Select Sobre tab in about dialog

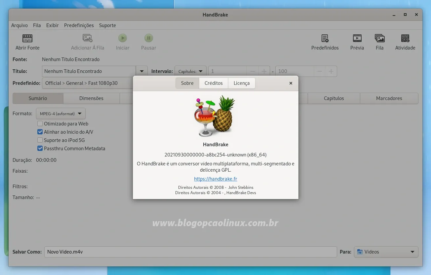187,83
